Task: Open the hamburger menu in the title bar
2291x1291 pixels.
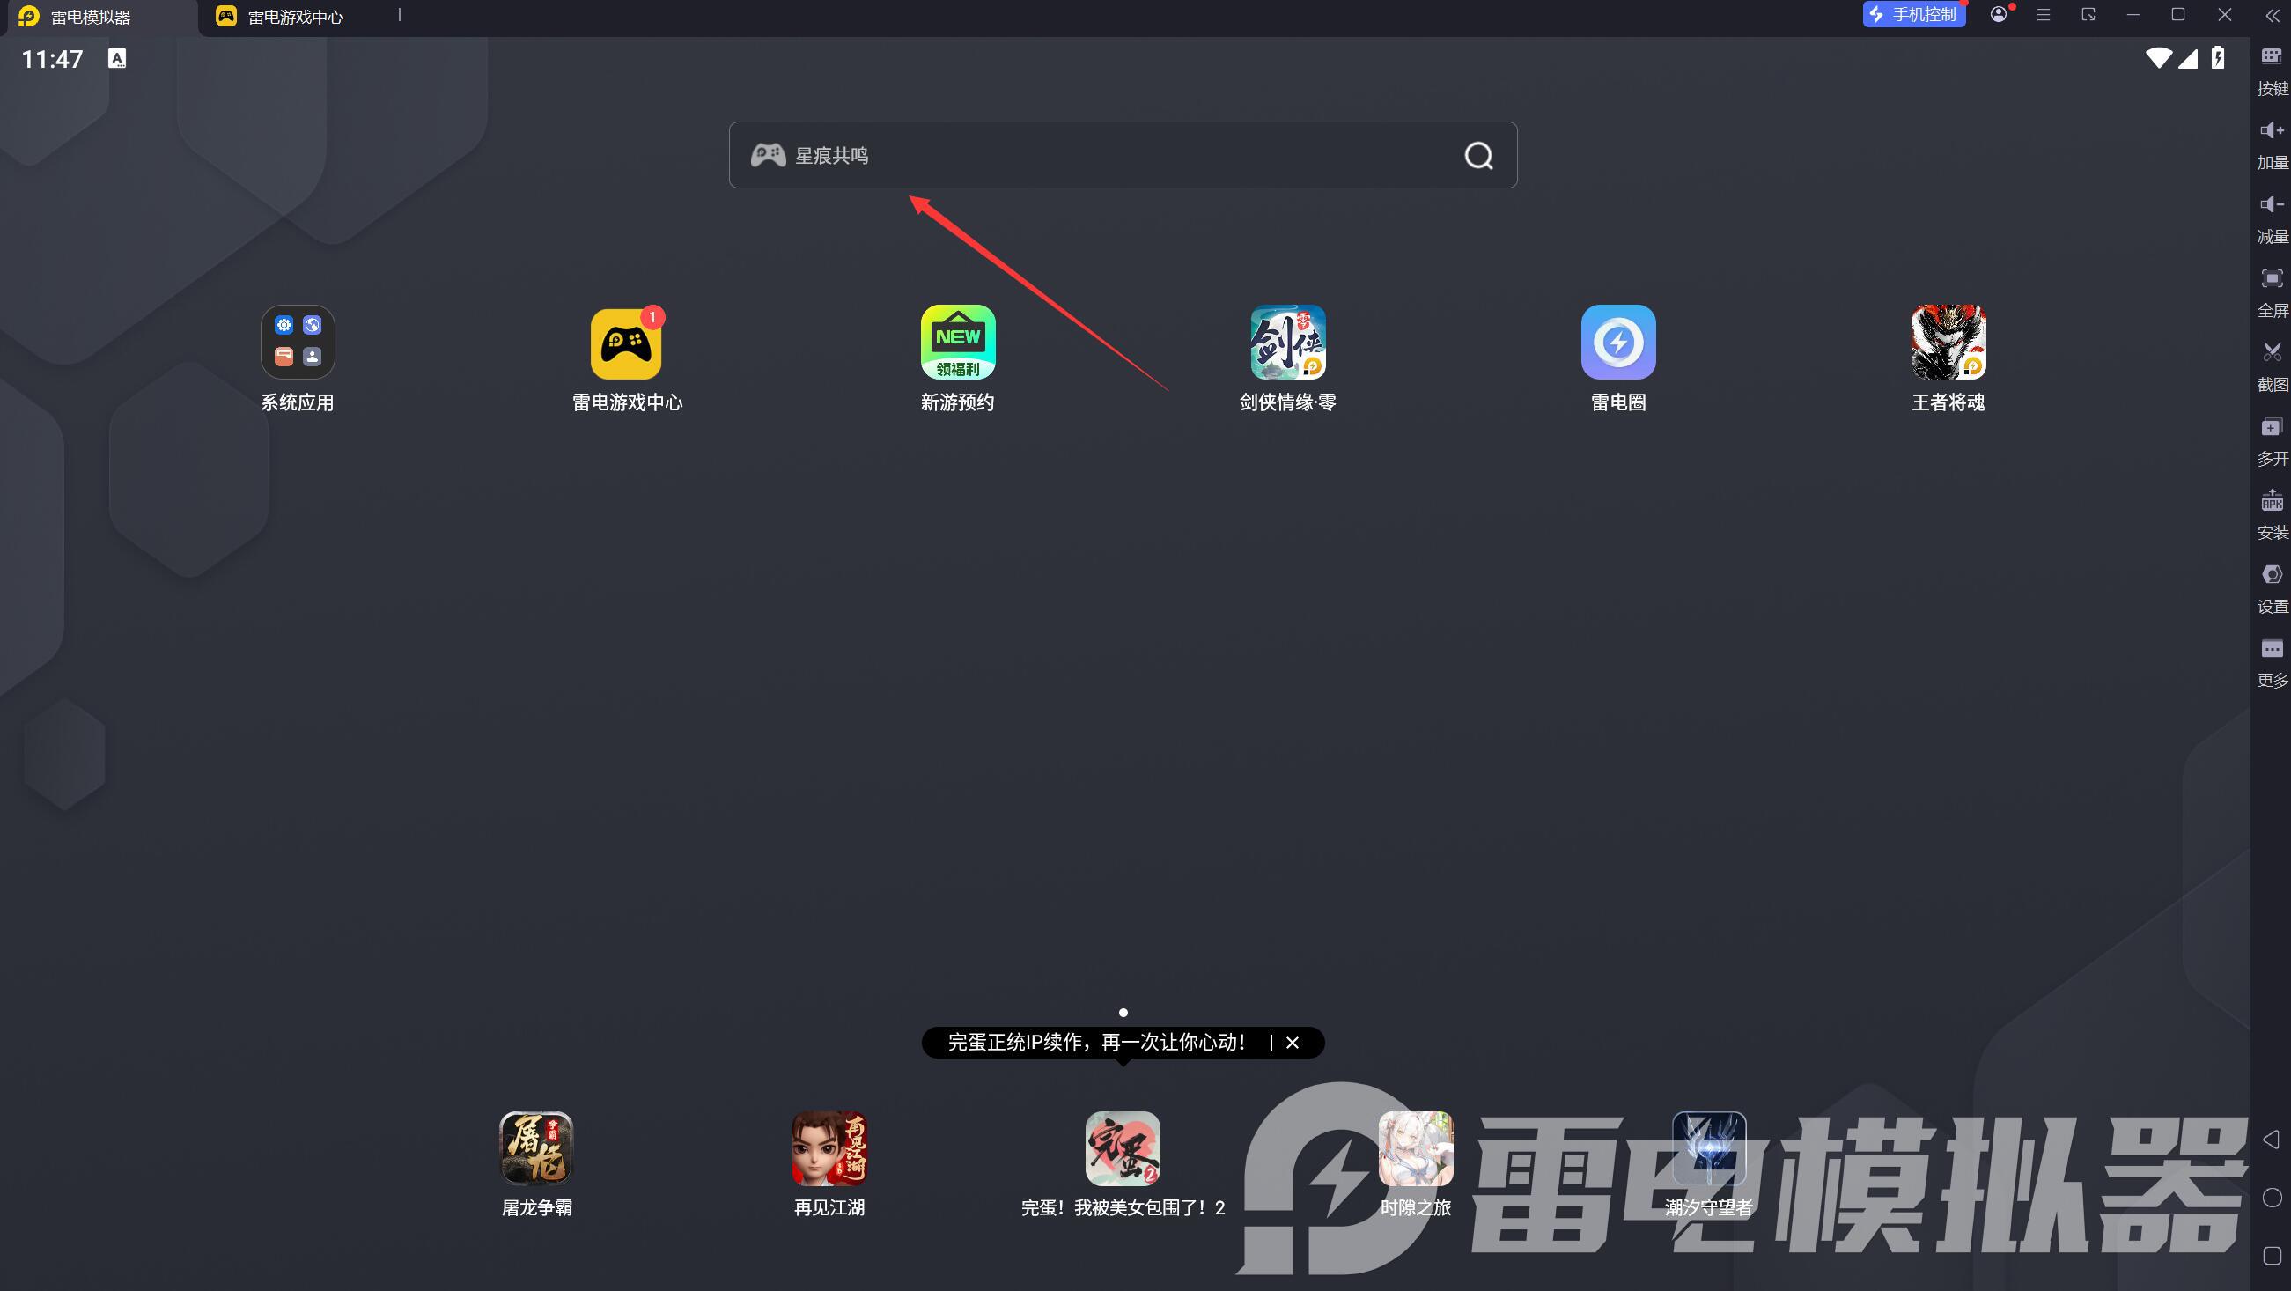Action: tap(2043, 15)
